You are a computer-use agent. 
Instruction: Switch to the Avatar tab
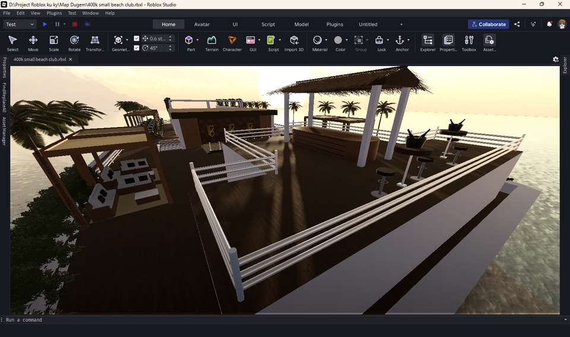coord(202,24)
